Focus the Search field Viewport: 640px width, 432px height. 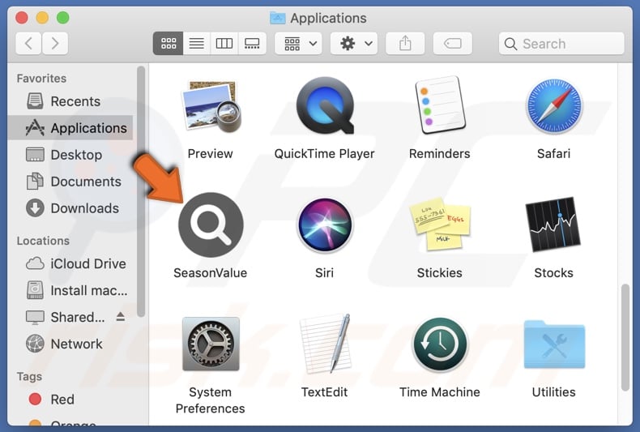tap(561, 43)
